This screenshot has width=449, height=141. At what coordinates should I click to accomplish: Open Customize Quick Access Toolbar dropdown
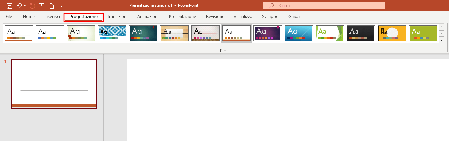coord(61,6)
